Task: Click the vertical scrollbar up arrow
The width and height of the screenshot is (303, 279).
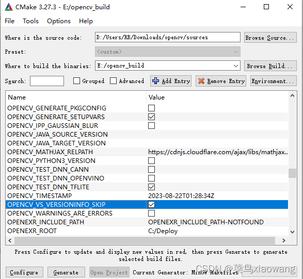Action: pyautogui.click(x=292, y=95)
